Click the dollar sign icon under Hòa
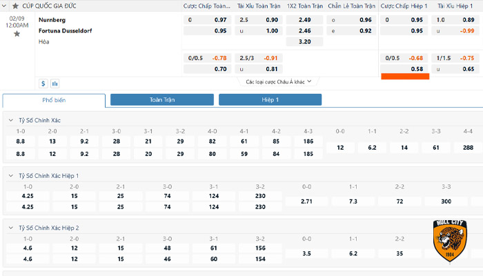This screenshot has height=276, width=483. (x=43, y=83)
